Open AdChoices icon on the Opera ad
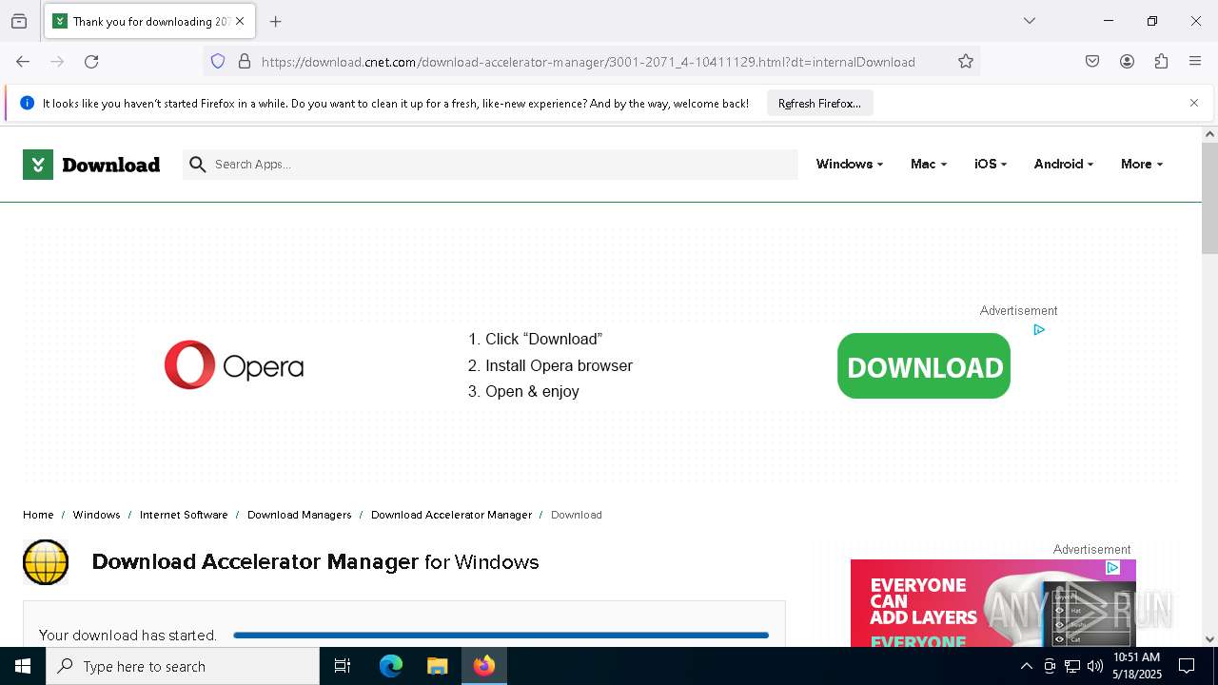Screen dimensions: 1218x685 [x=1039, y=330]
